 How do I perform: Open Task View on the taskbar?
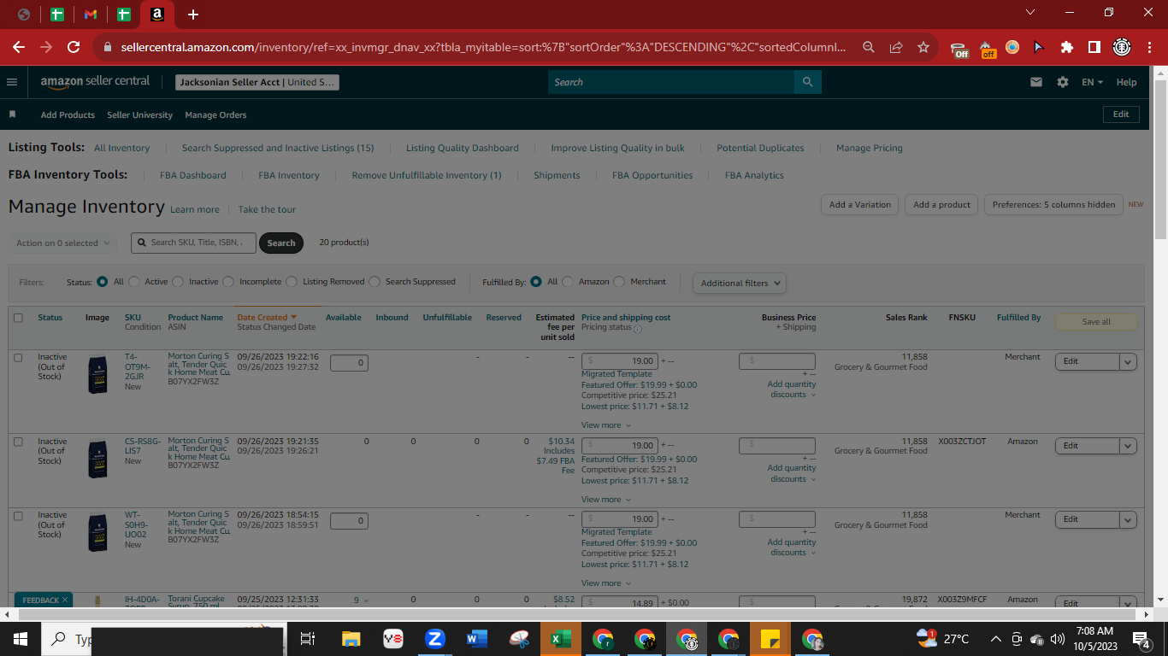coord(308,639)
